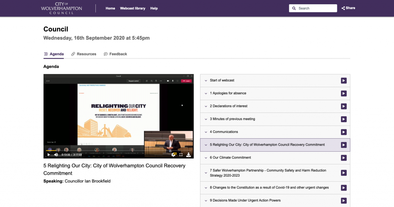
Task: Download the webcast video
Action: point(189,154)
